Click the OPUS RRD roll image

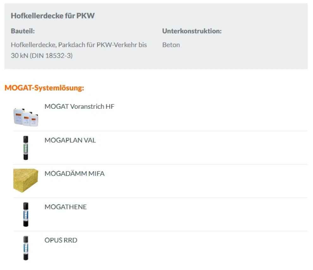click(x=26, y=248)
